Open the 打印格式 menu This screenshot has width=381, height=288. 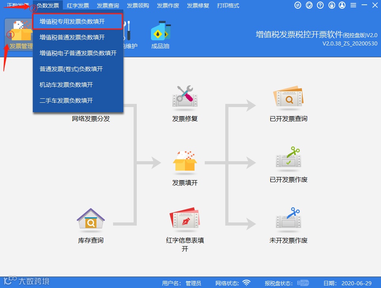coord(228,6)
